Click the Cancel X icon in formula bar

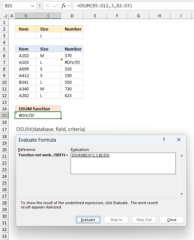(x=47, y=6)
